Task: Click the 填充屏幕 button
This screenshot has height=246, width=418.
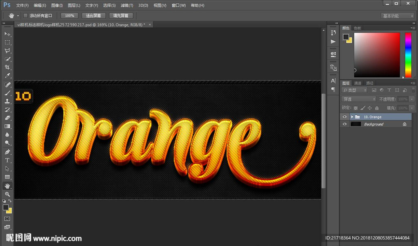Action: coord(121,15)
